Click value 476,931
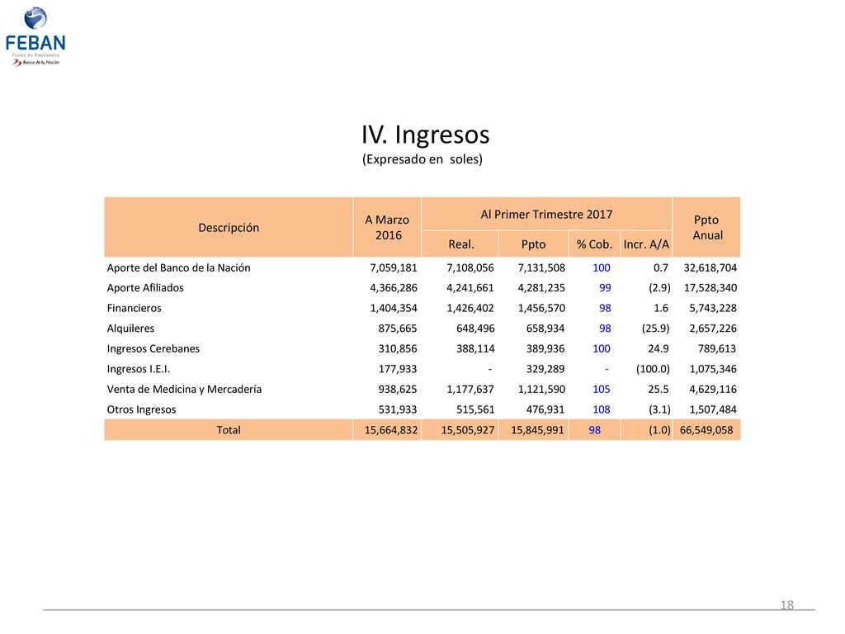The image size is (845, 634). 545,409
